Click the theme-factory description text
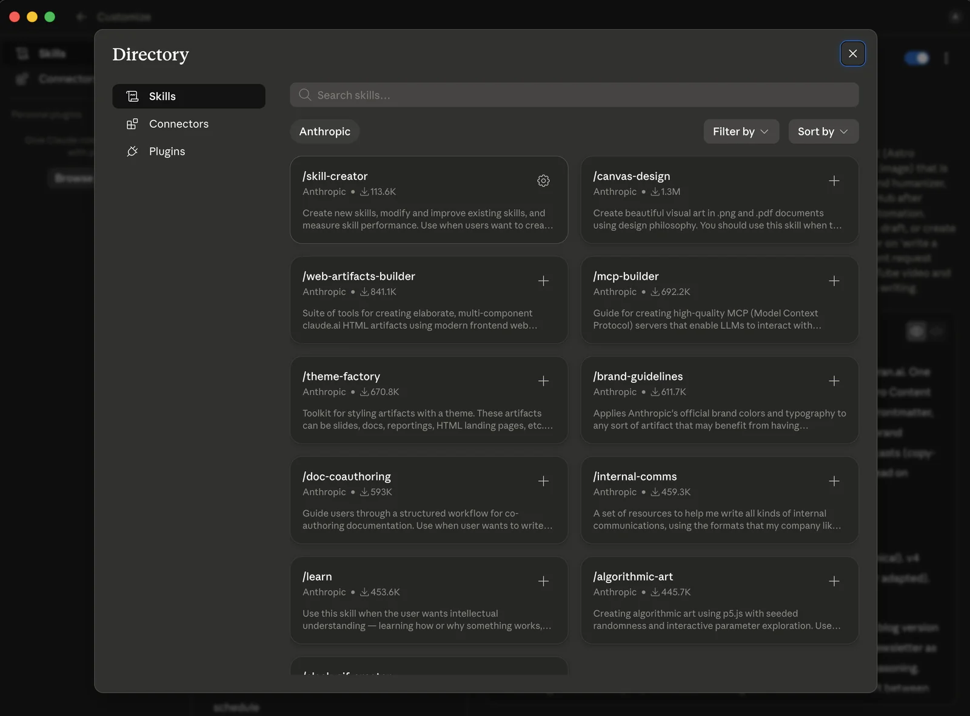 [428, 419]
